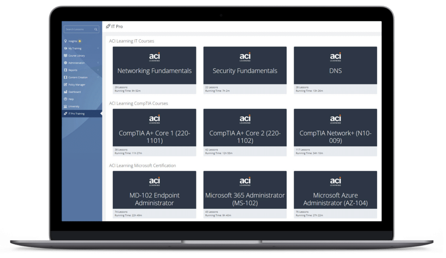446x258 pixels.
Task: Open MD-102 Endpoint Administrator course card
Action: [x=154, y=194]
